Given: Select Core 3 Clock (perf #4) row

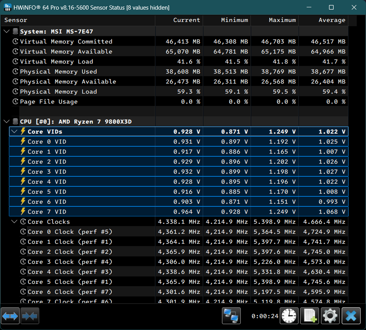Looking at the screenshot, I should point(183,262).
